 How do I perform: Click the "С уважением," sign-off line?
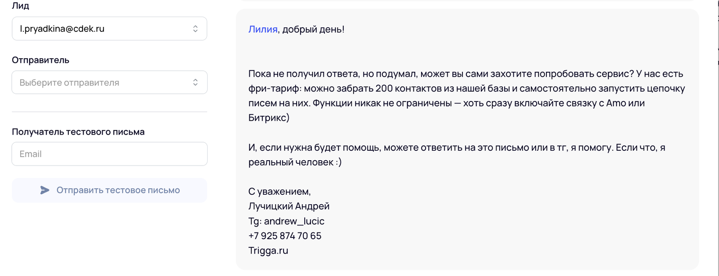[280, 192]
